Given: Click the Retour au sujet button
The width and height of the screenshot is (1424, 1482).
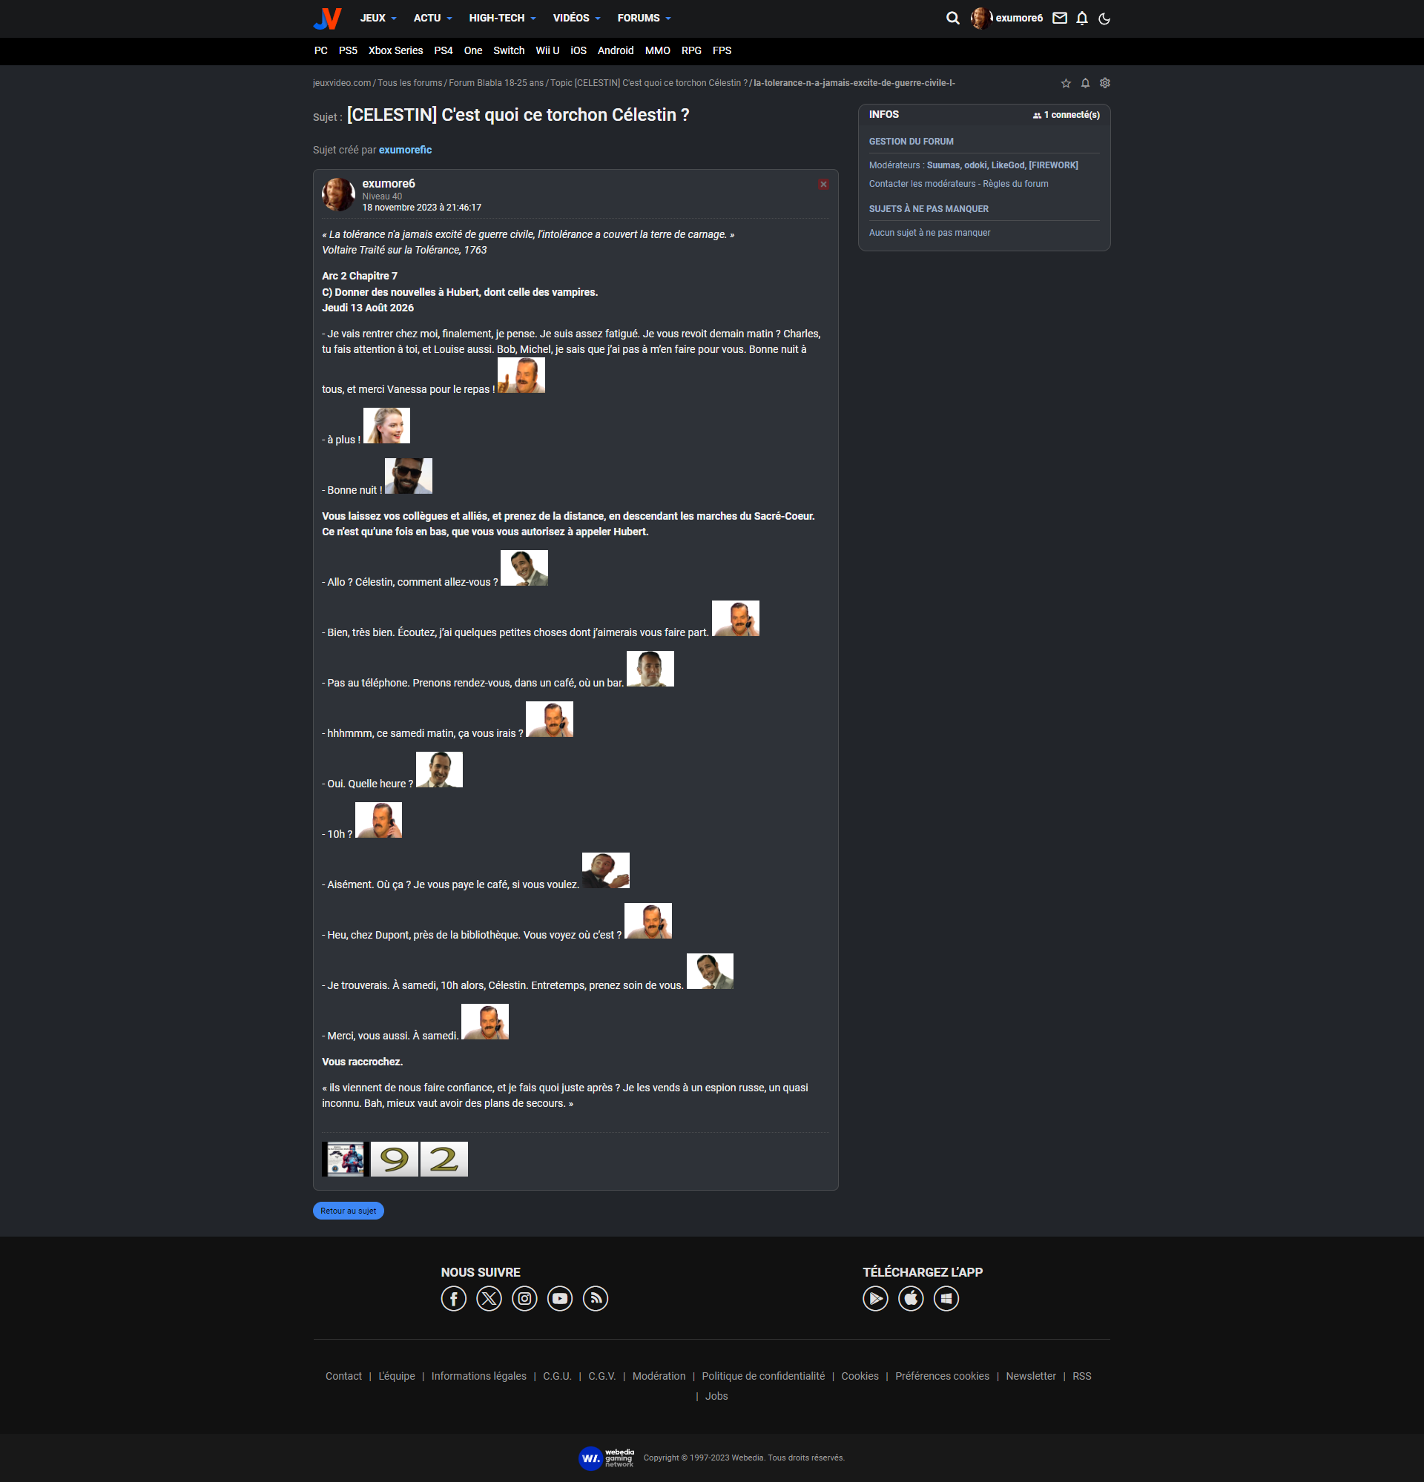Looking at the screenshot, I should (348, 1211).
